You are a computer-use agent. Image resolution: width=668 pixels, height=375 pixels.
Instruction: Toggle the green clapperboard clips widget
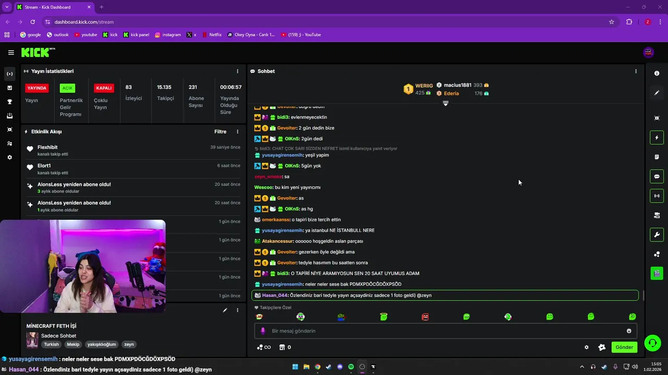657,273
